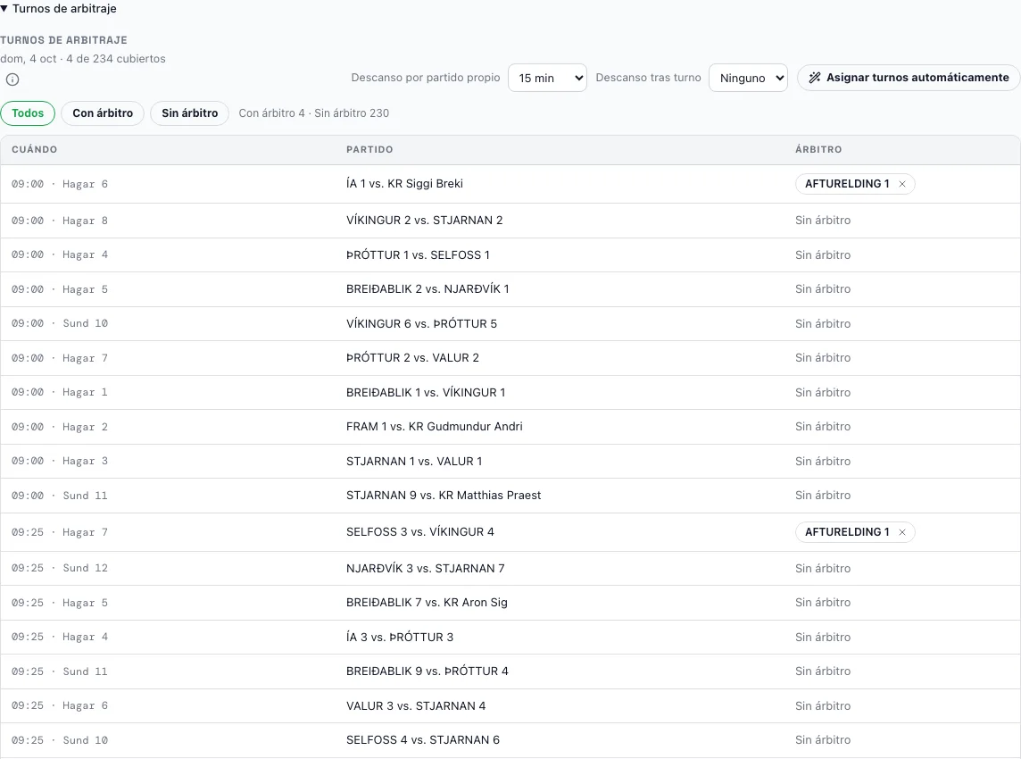The image size is (1021, 759).
Task: Assign referee to BREIÐABLIK 2 vs. NJARÐVÍK 1
Action: pyautogui.click(x=823, y=288)
